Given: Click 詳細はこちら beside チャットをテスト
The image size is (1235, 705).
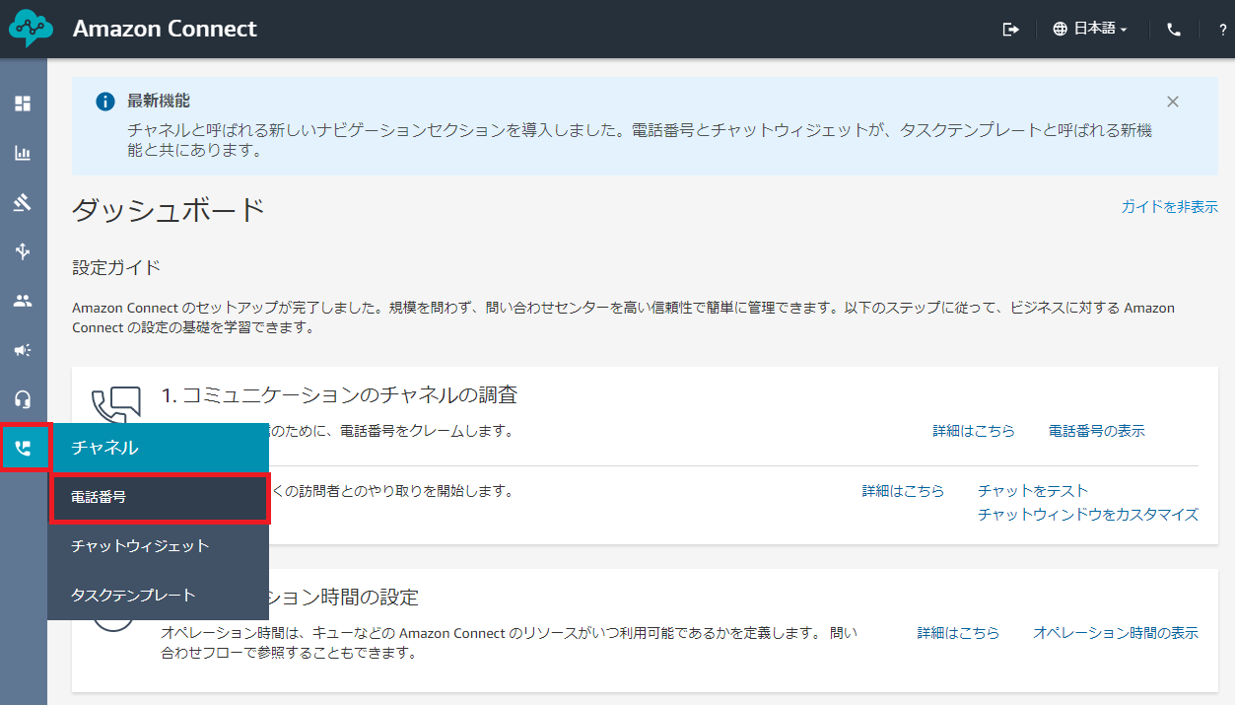Looking at the screenshot, I should pyautogui.click(x=903, y=490).
